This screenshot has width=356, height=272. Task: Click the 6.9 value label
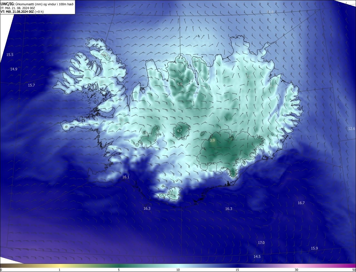click(x=272, y=86)
